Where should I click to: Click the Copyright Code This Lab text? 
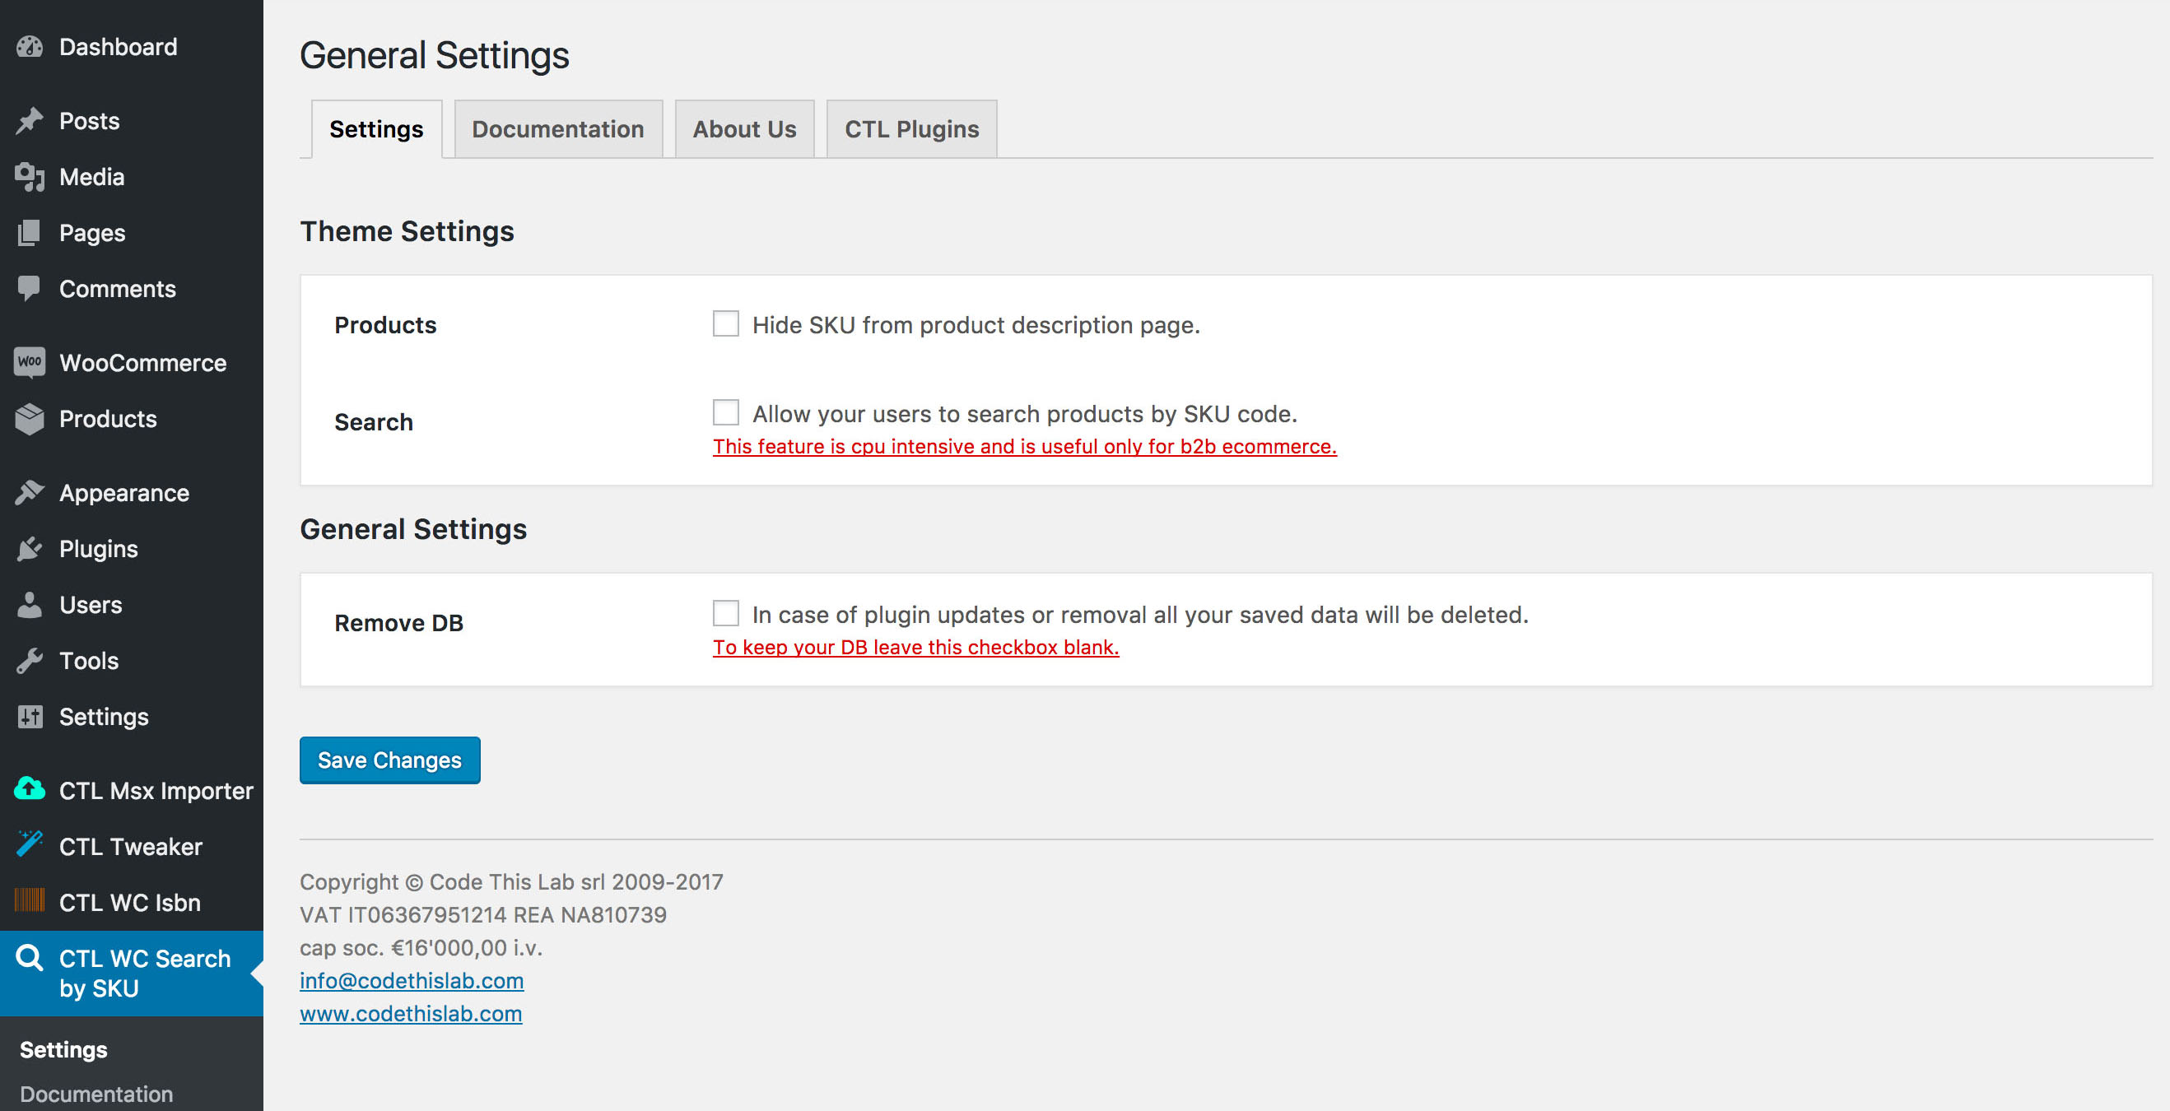click(511, 882)
